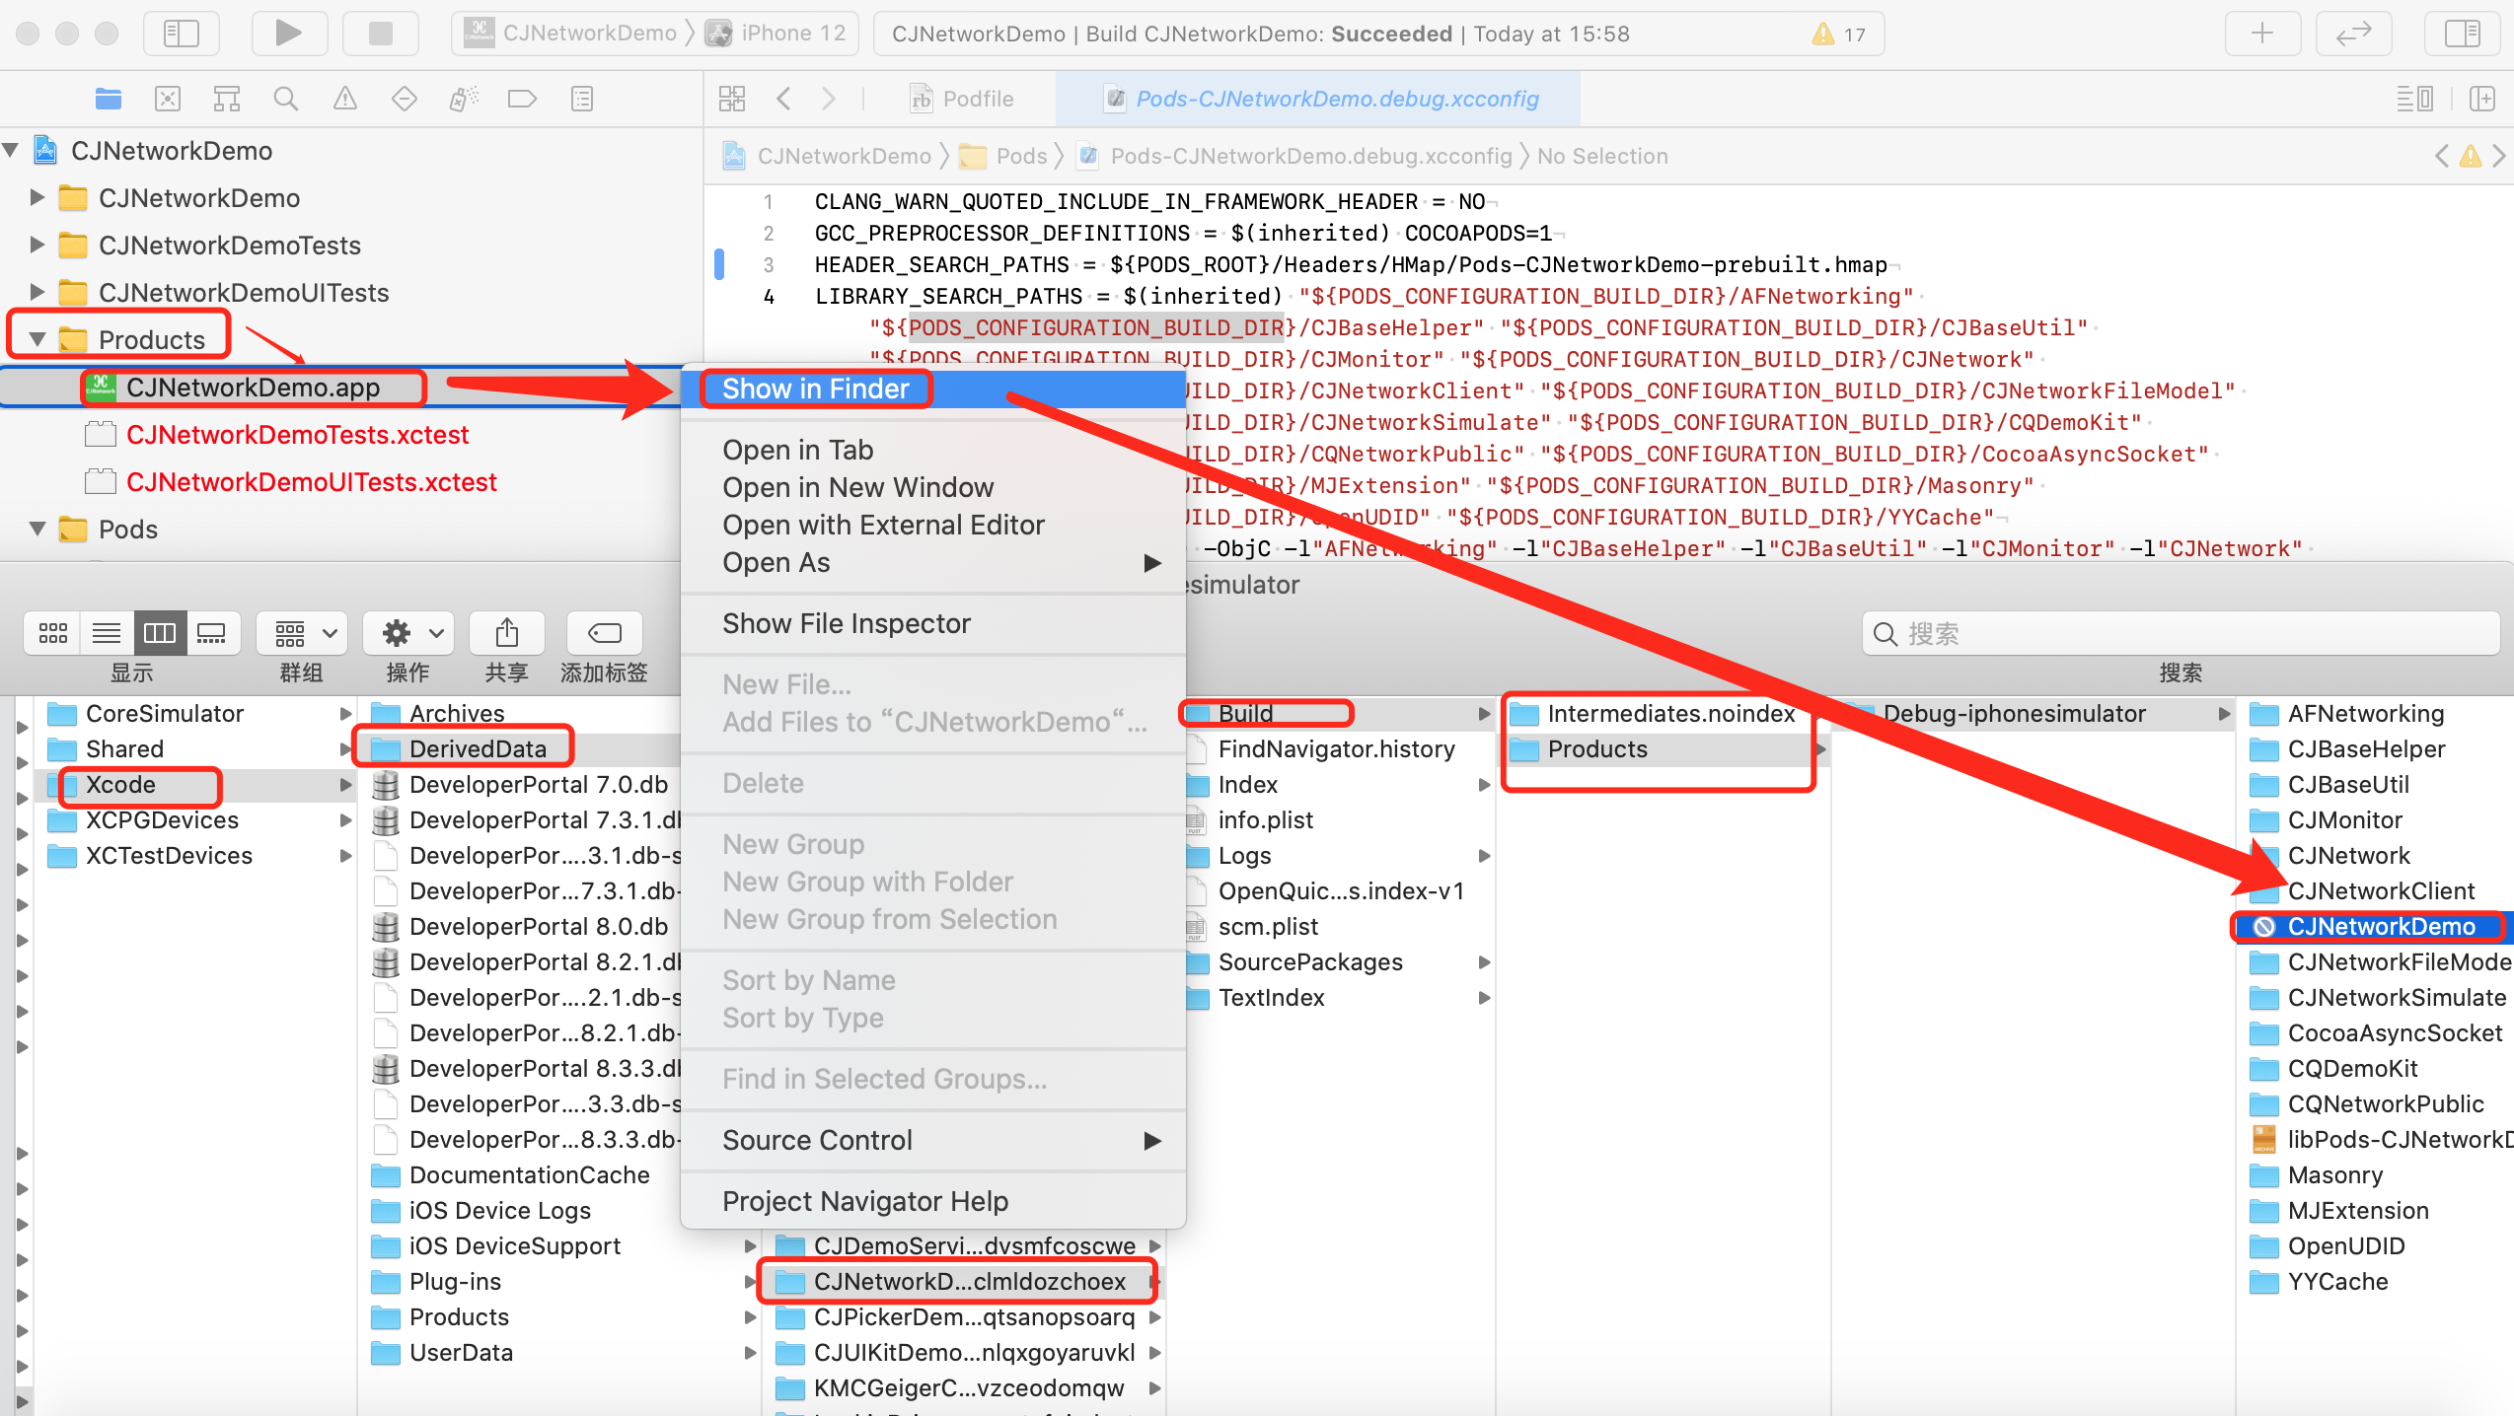Click the warning count 17 indicator

tap(1839, 35)
